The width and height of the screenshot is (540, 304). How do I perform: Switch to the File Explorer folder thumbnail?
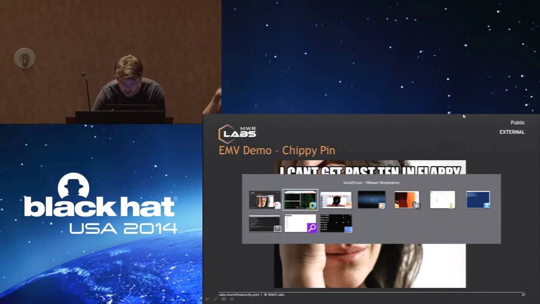pos(443,200)
